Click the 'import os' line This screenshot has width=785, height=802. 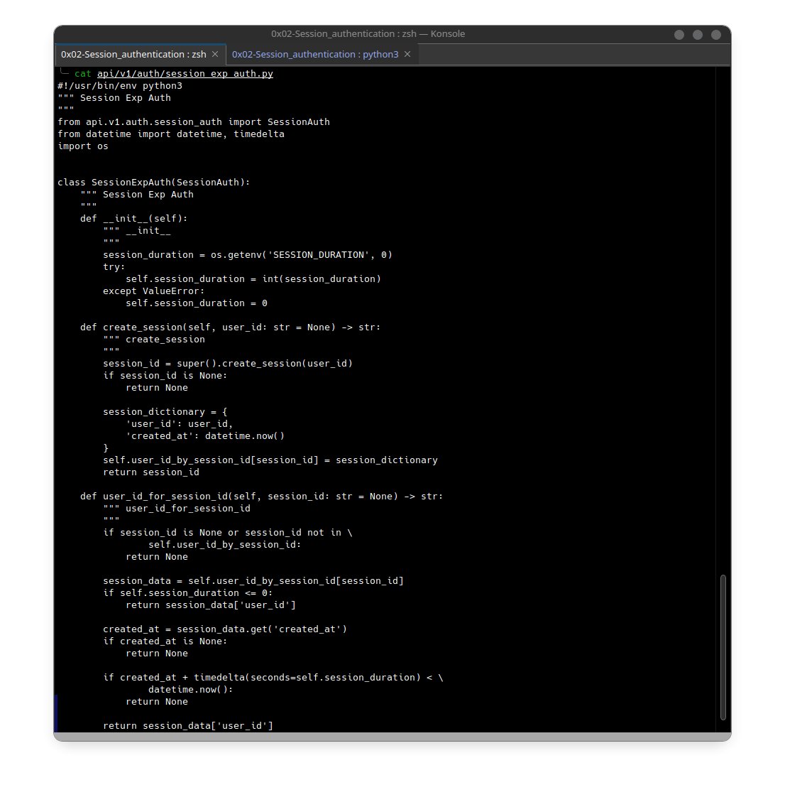pos(83,146)
